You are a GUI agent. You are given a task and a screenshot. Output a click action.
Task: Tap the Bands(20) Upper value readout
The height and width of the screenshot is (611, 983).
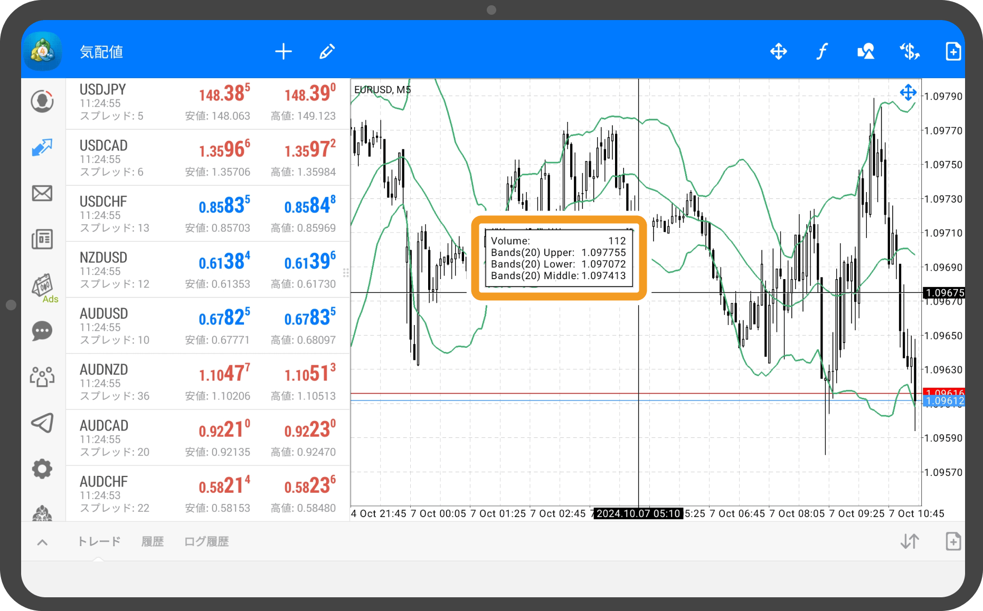pos(603,253)
